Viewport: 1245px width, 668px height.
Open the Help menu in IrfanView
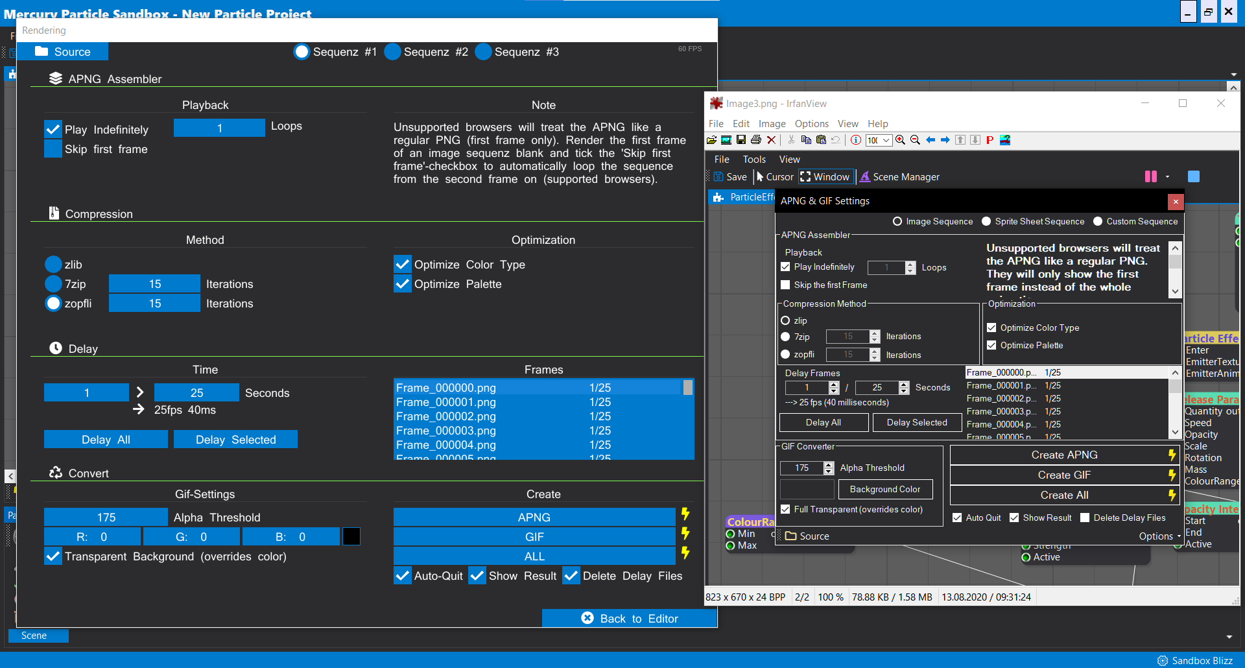pyautogui.click(x=878, y=123)
